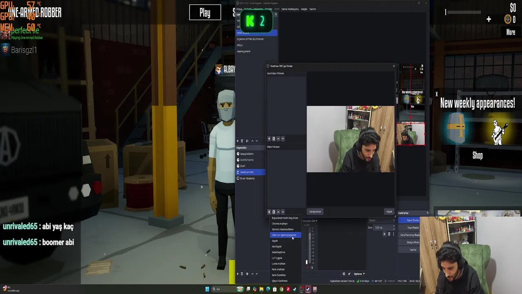Click the Kapat button in filters dialog
The width and height of the screenshot is (522, 294).
tap(389, 212)
